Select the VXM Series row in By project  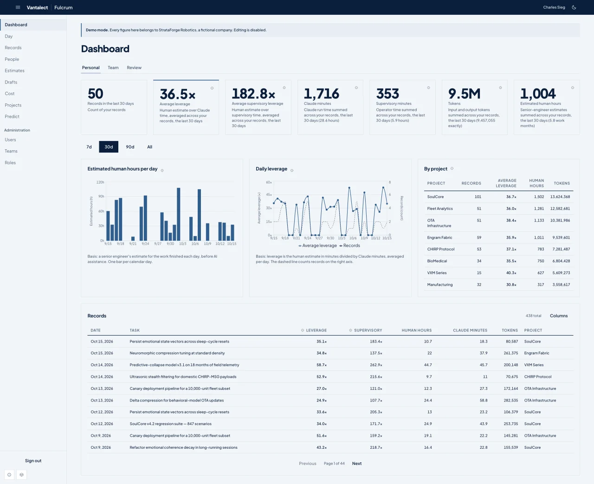498,273
